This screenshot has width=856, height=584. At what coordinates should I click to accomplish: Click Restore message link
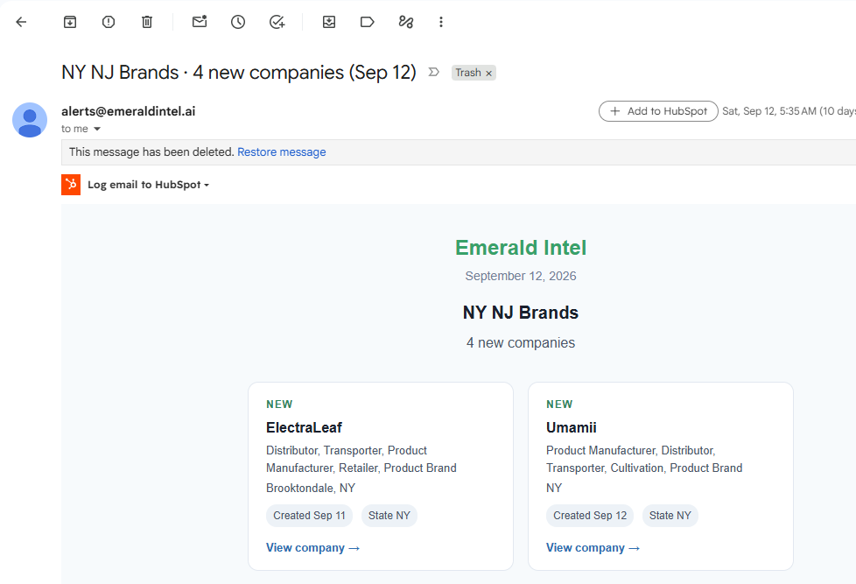click(282, 151)
